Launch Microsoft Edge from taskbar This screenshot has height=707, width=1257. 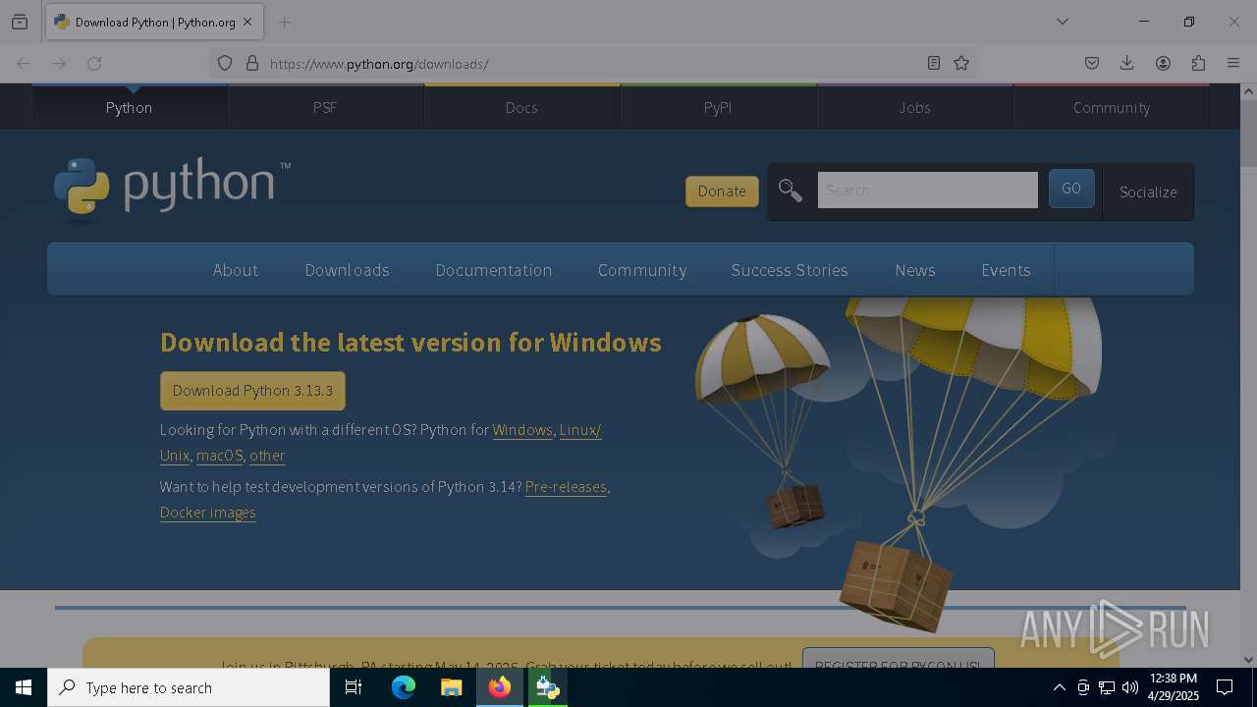404,687
